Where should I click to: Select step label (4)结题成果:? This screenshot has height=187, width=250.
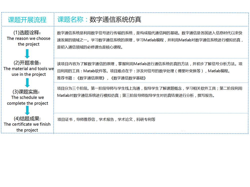click(27, 118)
